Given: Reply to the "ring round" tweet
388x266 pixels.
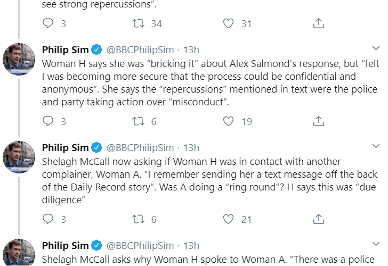Looking at the screenshot, I should 48,219.
